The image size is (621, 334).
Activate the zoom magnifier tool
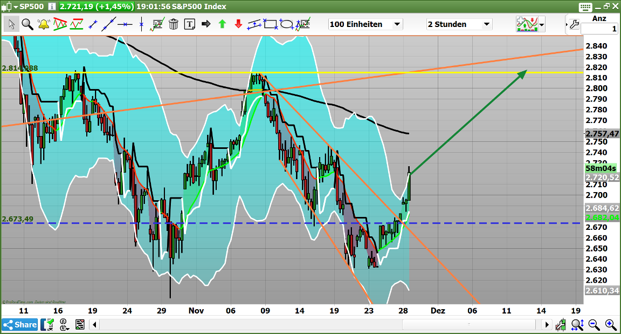click(27, 24)
